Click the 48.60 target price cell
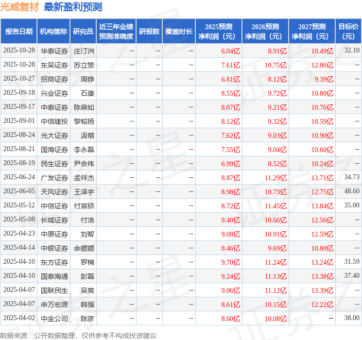Image resolution: width=362 pixels, height=340 pixels. (x=351, y=191)
